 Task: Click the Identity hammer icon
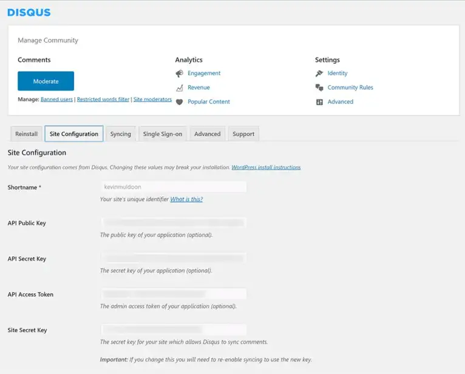tap(319, 73)
